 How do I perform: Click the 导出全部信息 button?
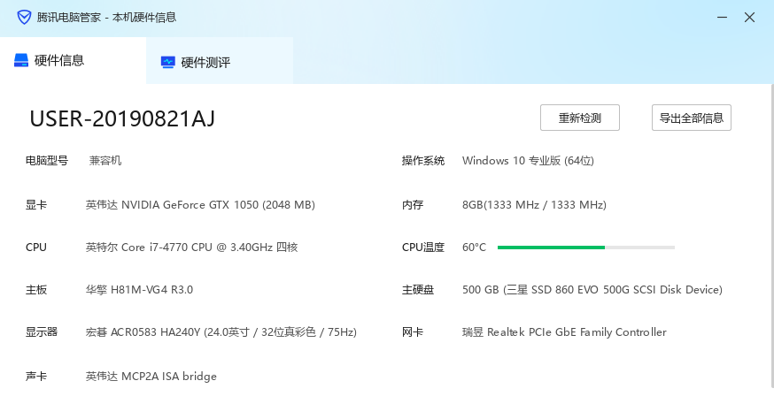691,118
